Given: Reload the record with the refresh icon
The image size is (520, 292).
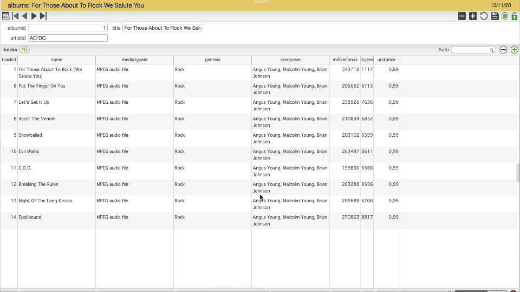Looking at the screenshot, I should coord(484,16).
